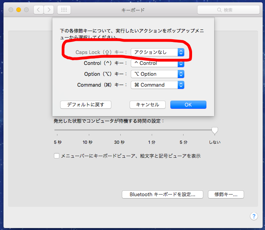Show all preferences grid icon
This screenshot has height=230, width=265.
[x=64, y=10]
